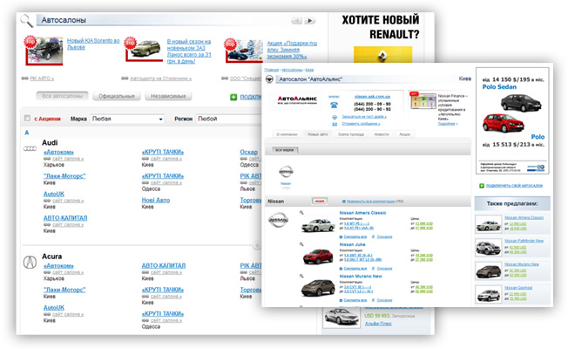The width and height of the screenshot is (575, 349).
Task: Open Nissan Pathfinder New thumbnail in Также предлагаем
Action: pyautogui.click(x=488, y=247)
